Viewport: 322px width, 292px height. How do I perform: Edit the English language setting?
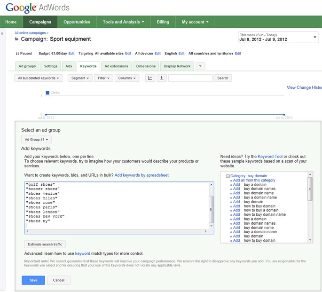(181, 54)
